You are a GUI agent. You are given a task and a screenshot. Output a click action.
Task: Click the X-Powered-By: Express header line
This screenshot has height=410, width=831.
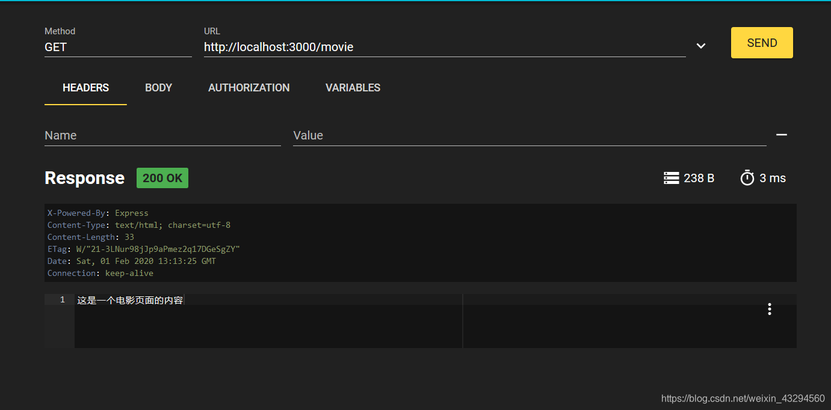98,213
